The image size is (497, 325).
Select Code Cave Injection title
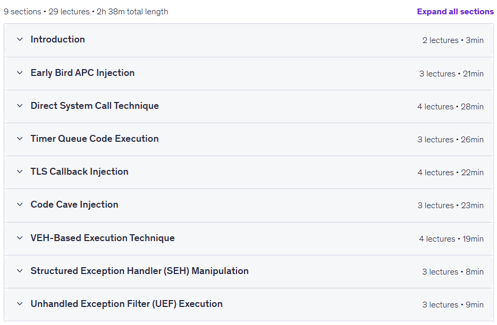tap(74, 204)
